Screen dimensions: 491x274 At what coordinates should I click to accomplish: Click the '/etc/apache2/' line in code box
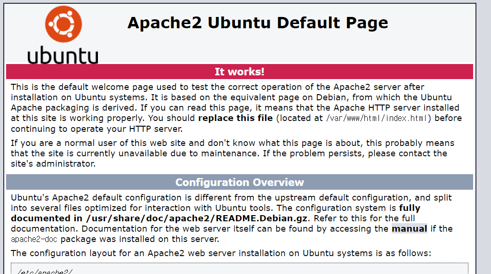[x=45, y=272]
